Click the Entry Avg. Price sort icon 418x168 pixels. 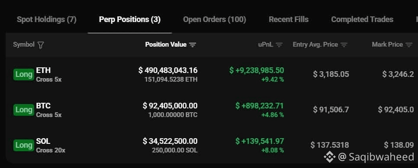click(x=344, y=45)
